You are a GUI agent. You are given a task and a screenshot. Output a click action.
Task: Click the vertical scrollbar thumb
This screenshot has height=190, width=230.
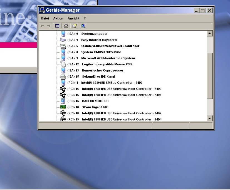point(210,76)
